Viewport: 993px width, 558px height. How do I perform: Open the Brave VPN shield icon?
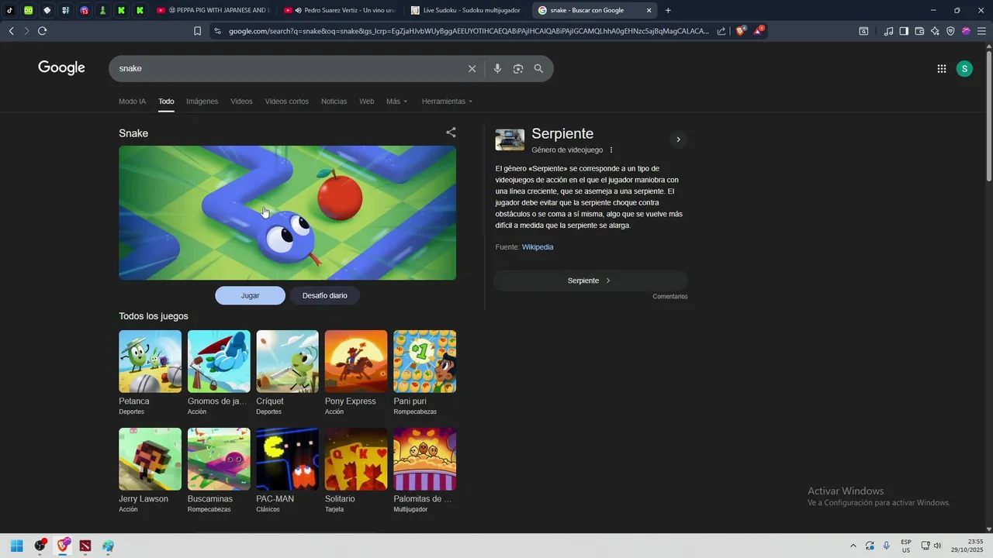click(x=950, y=31)
